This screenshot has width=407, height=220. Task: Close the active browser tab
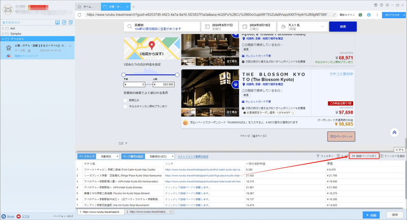point(127,7)
